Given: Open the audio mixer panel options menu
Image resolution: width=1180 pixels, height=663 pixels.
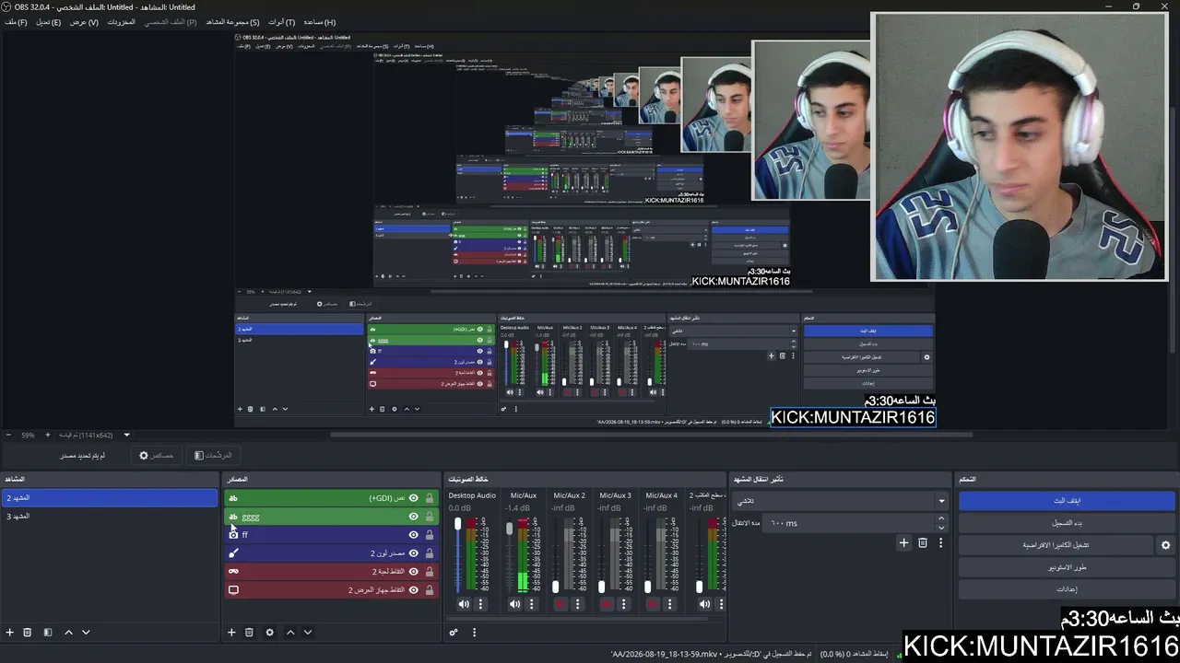Looking at the screenshot, I should 475,633.
